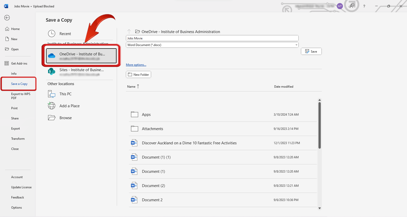Image resolution: width=407 pixels, height=217 pixels.
Task: Click the Recent location label
Action: 65,34
